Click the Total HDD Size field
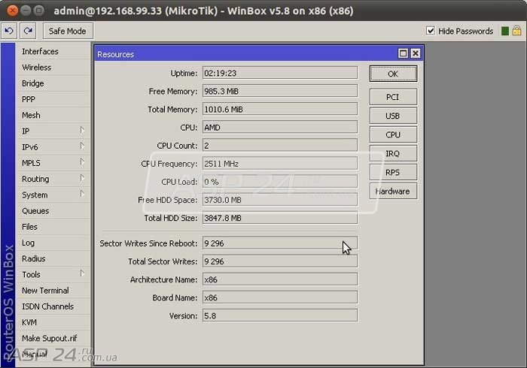The width and height of the screenshot is (527, 368). pyautogui.click(x=280, y=218)
